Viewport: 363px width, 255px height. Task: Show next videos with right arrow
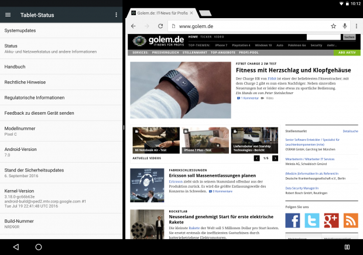pyautogui.click(x=275, y=158)
